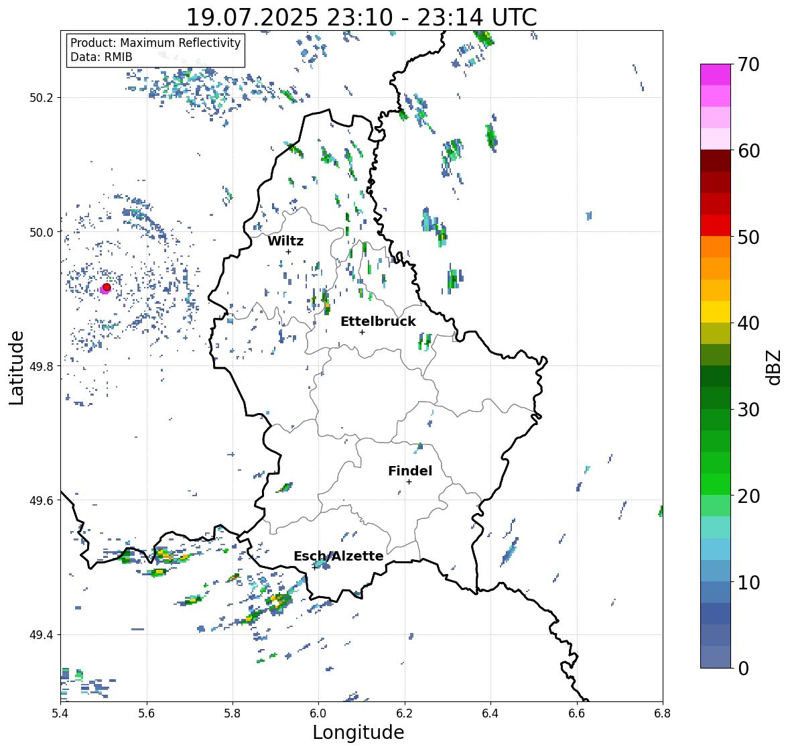The height and width of the screenshot is (749, 790).
Task: Click the 50.0 latitude tick label
Action: (41, 232)
